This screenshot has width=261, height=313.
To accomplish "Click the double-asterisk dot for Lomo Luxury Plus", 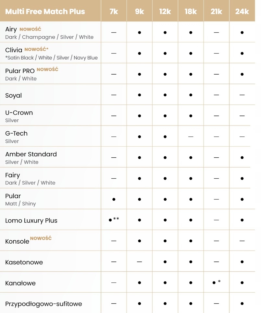I will pyautogui.click(x=114, y=219).
